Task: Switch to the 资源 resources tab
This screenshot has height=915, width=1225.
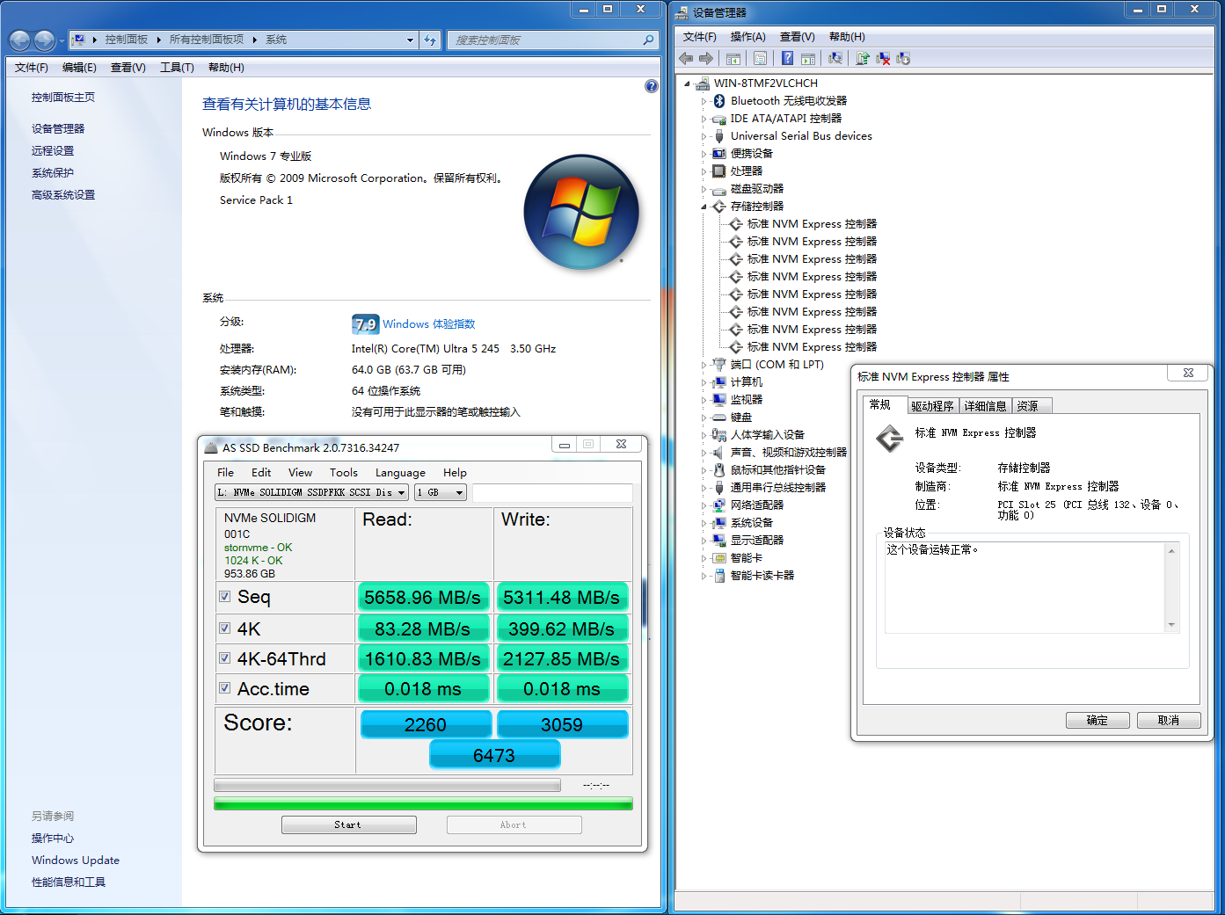Action: 1032,406
